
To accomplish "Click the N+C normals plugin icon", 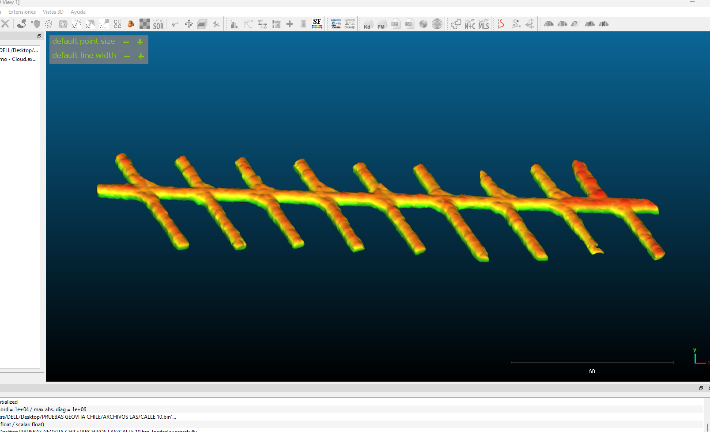I will coord(470,24).
